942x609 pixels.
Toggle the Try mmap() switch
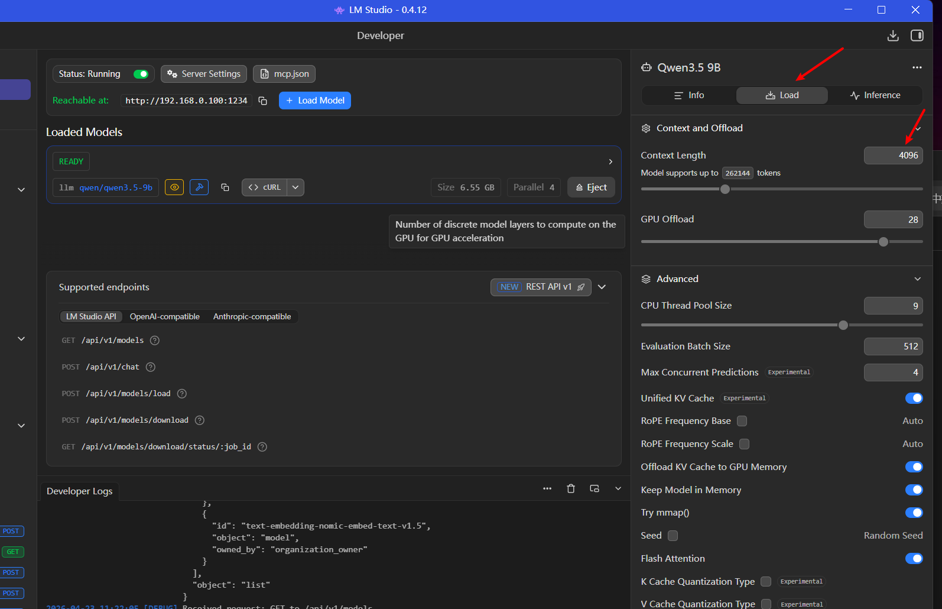[x=914, y=513]
